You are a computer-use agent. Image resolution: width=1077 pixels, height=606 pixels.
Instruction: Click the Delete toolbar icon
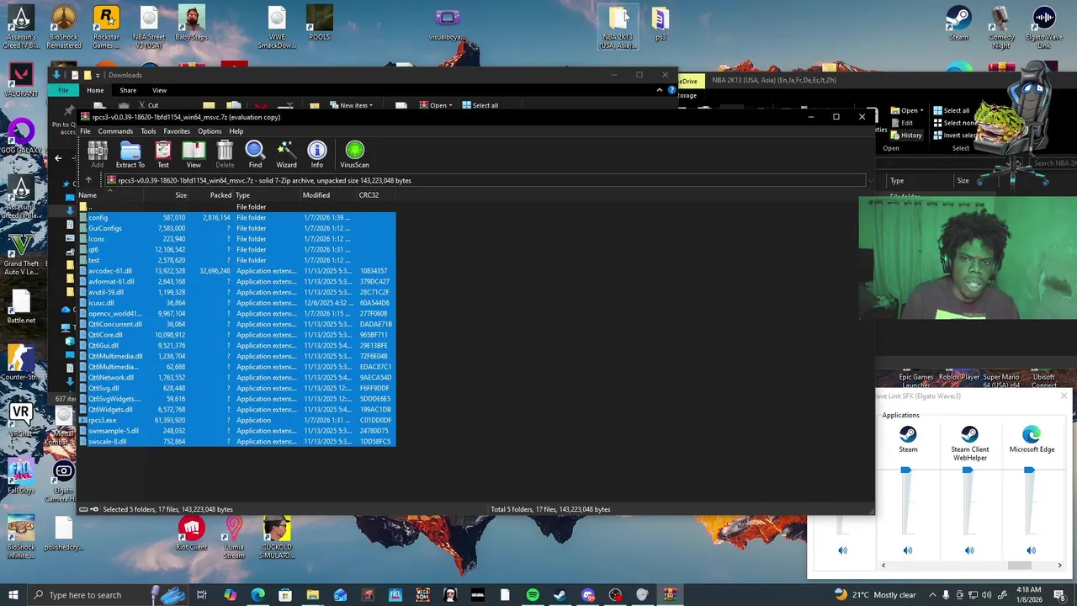[225, 154]
